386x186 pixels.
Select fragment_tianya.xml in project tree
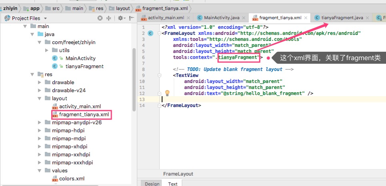(x=84, y=115)
